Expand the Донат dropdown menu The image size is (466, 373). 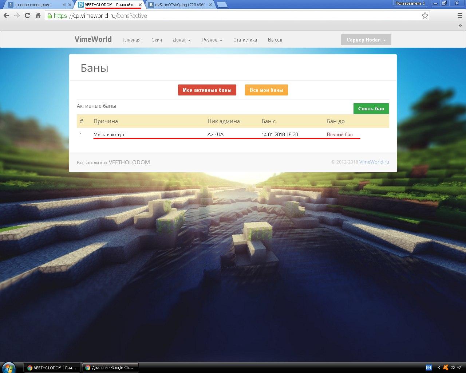(x=181, y=40)
